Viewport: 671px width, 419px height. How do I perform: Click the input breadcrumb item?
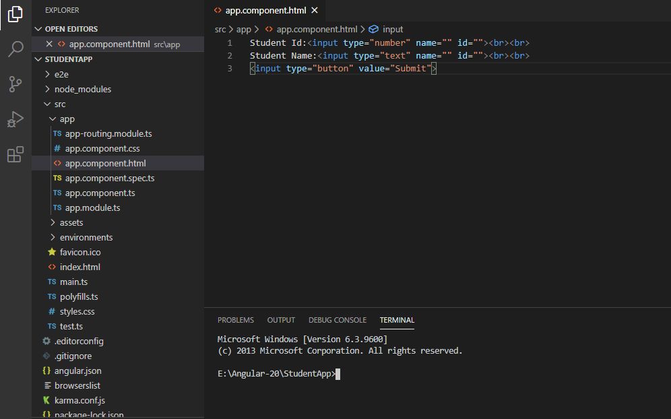tap(393, 29)
